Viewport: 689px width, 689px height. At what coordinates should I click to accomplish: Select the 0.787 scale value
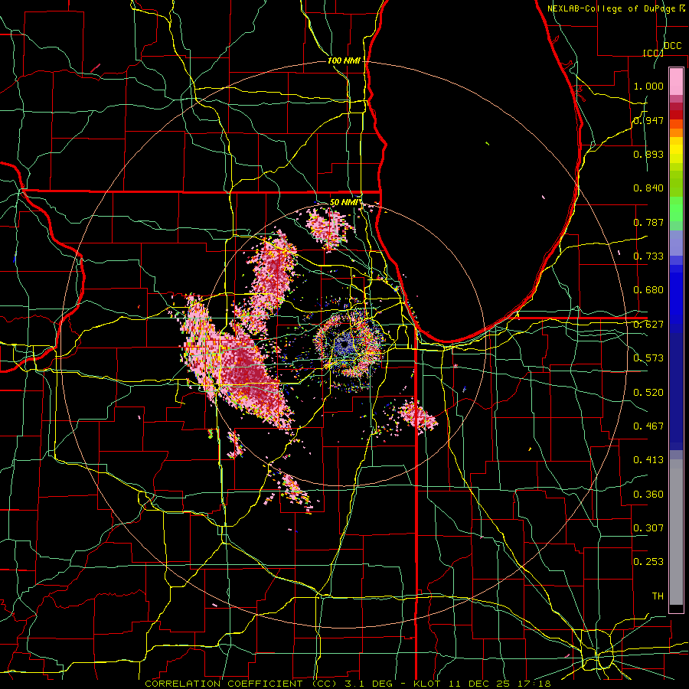648,222
